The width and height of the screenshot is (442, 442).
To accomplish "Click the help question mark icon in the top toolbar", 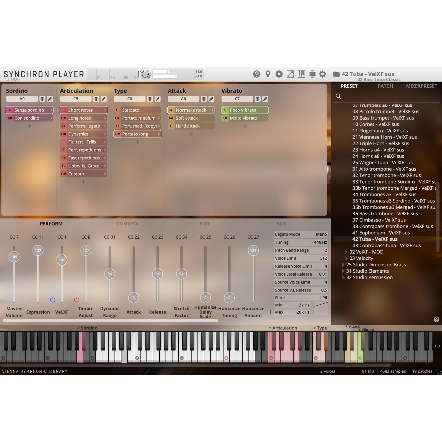I will [x=257, y=74].
